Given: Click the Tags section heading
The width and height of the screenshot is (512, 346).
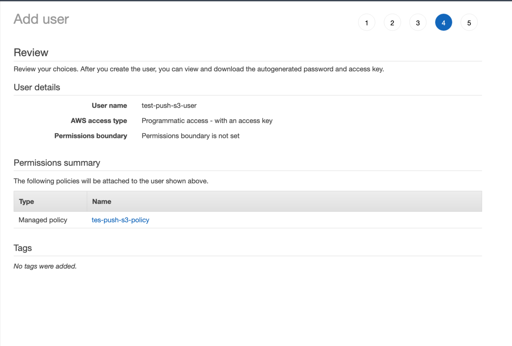Looking at the screenshot, I should (23, 248).
